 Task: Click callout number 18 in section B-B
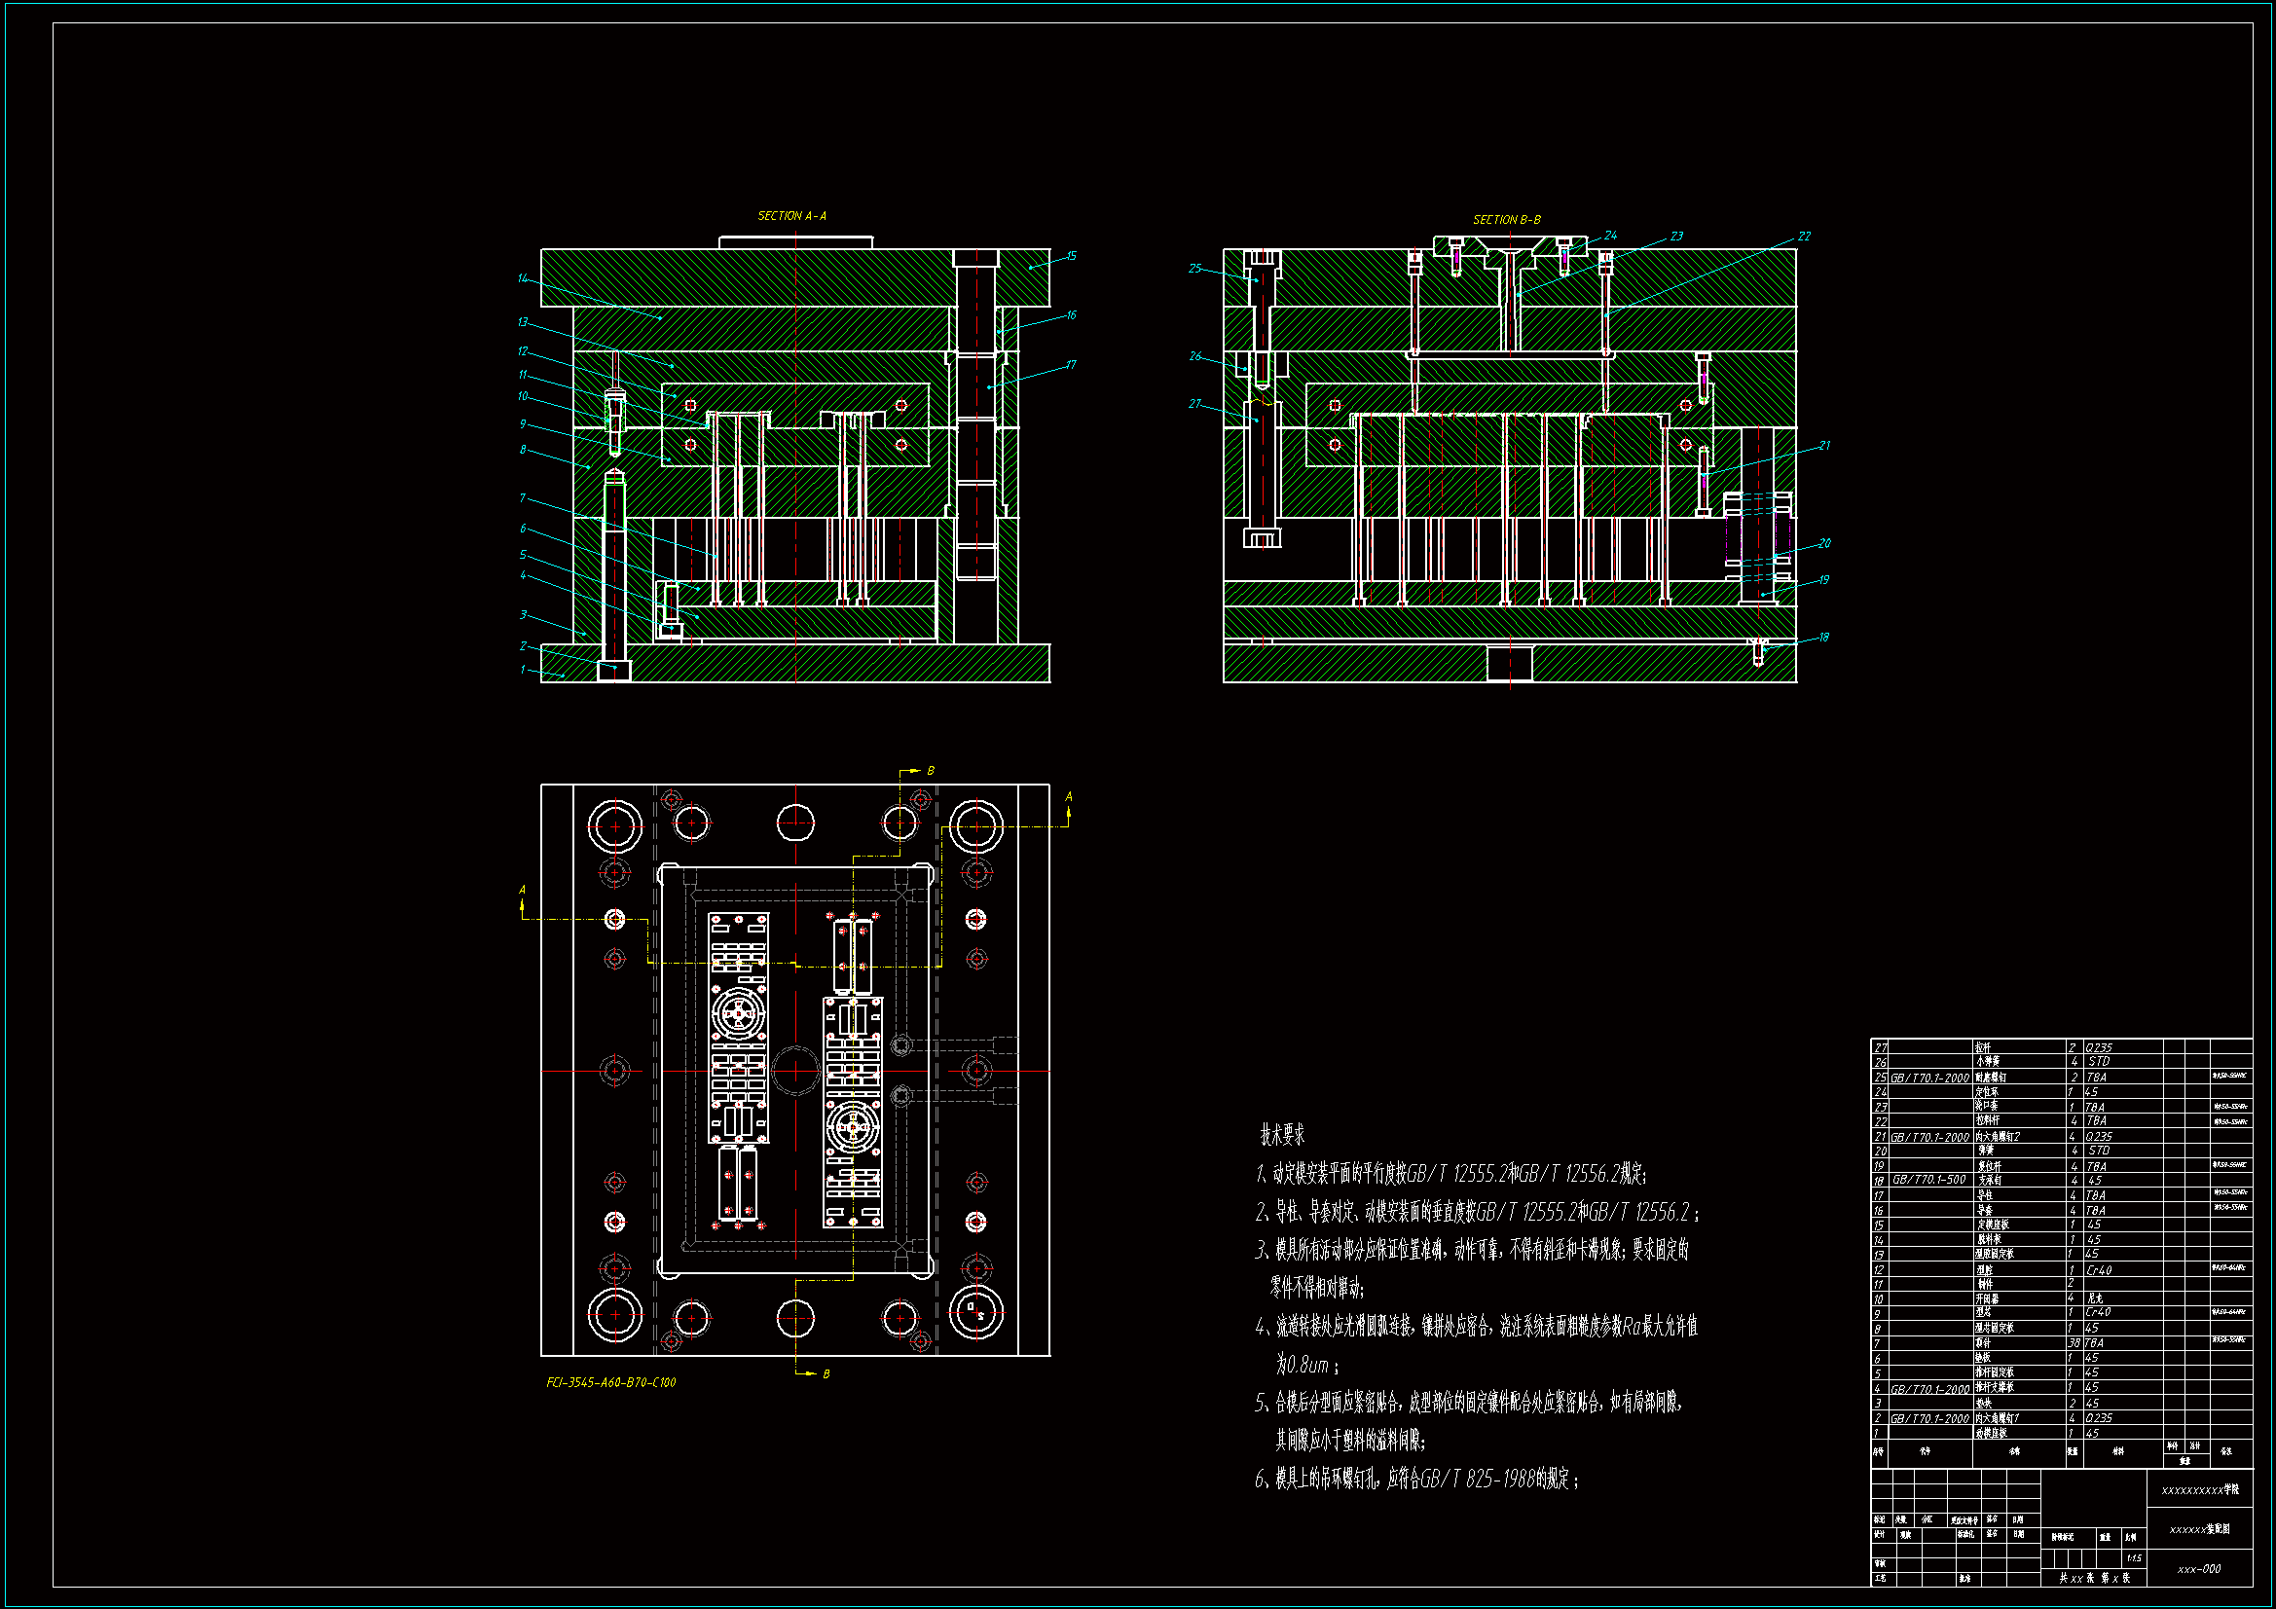point(1823,638)
